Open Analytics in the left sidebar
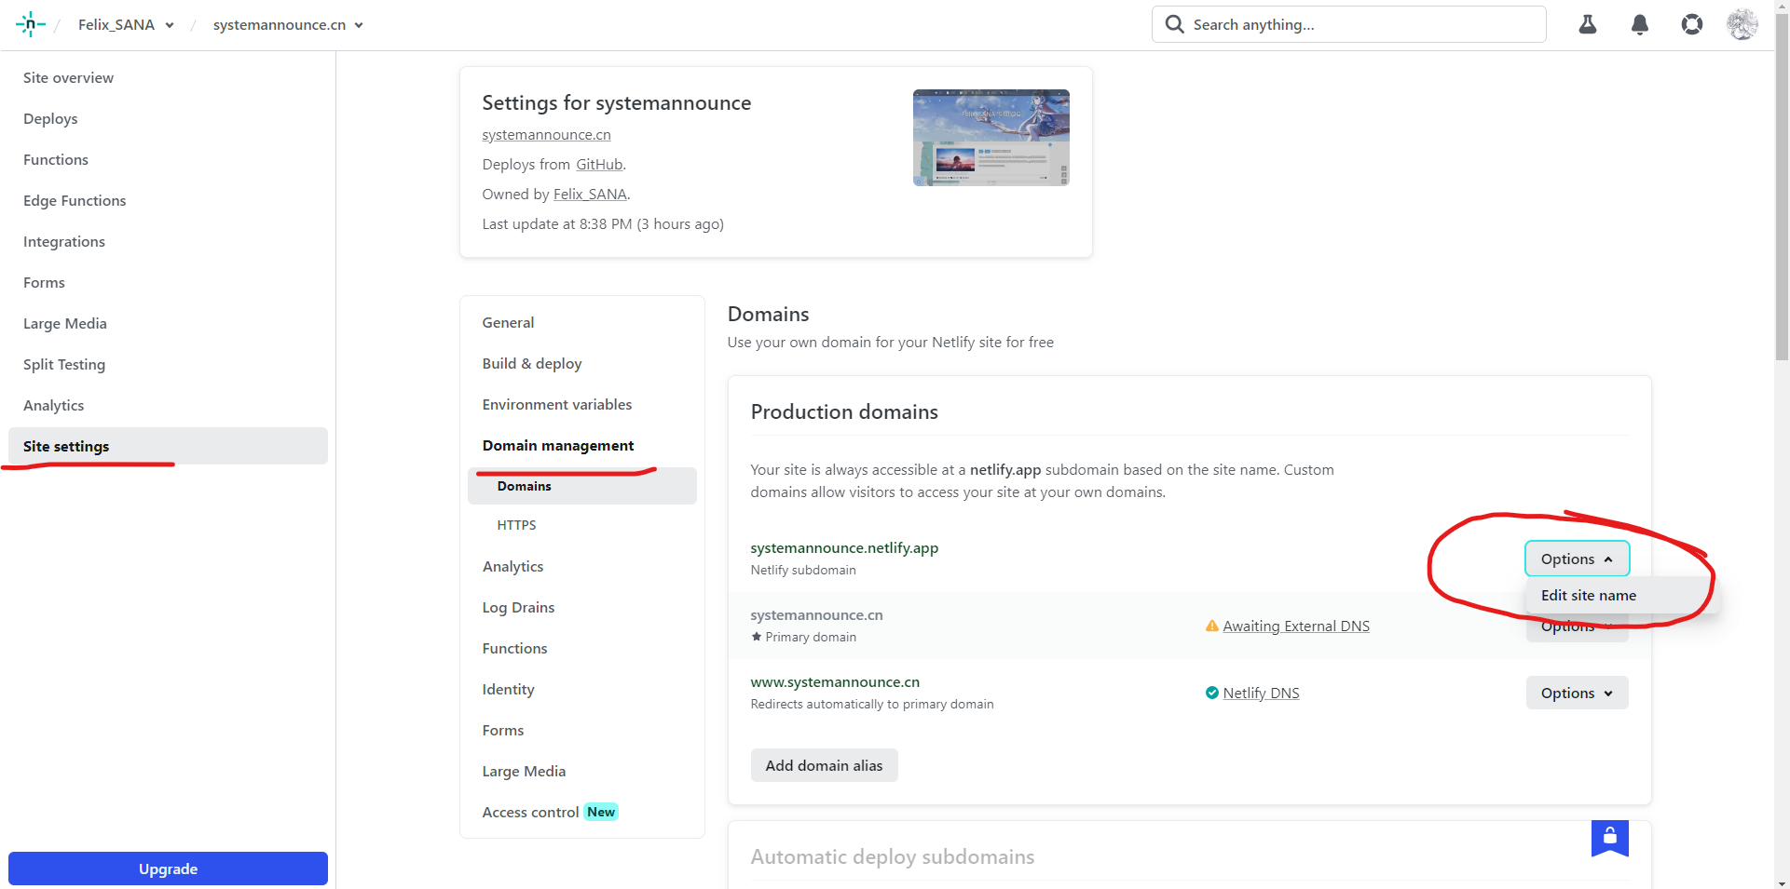 click(x=54, y=405)
